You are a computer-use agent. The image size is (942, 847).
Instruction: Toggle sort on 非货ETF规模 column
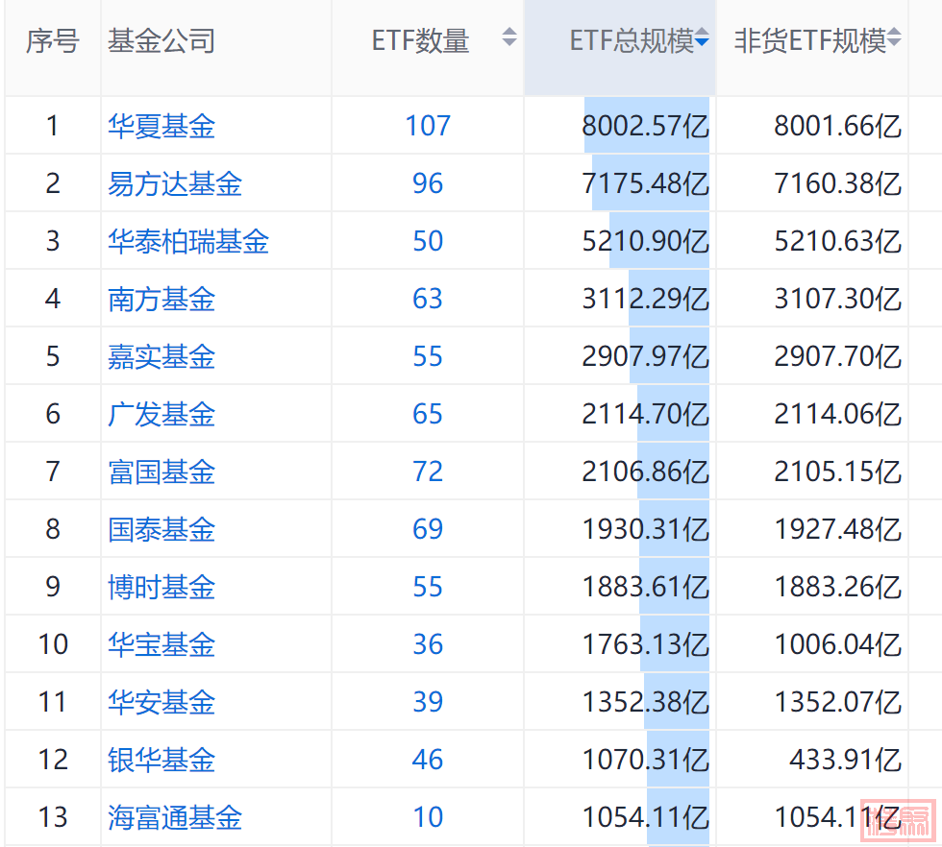point(894,39)
